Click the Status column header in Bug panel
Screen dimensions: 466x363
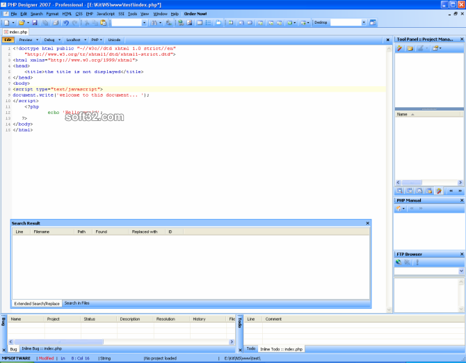[99, 318]
